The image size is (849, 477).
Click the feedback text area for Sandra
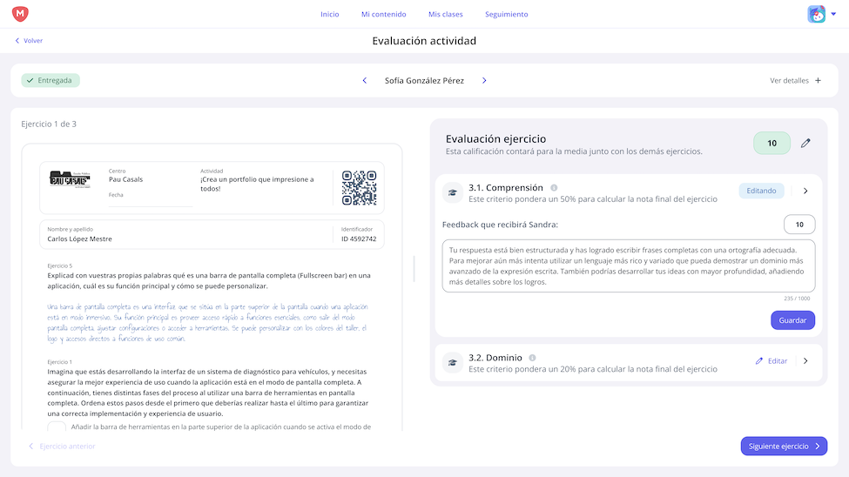[628, 265]
